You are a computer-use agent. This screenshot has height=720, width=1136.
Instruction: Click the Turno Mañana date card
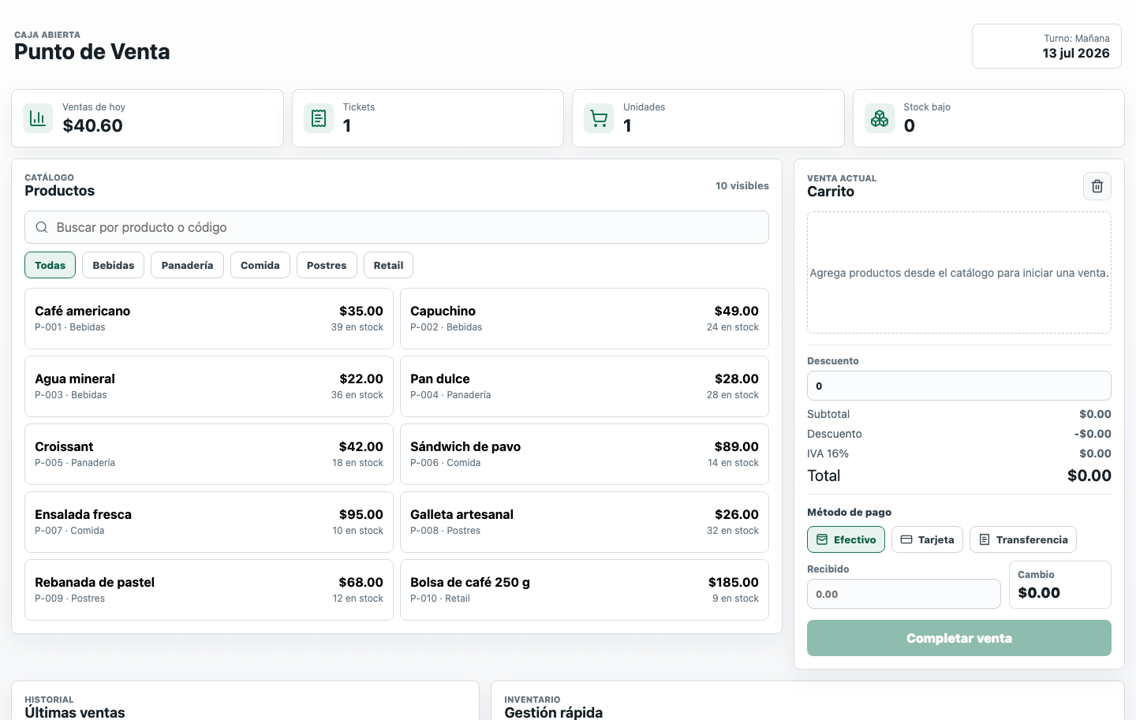tap(1046, 46)
